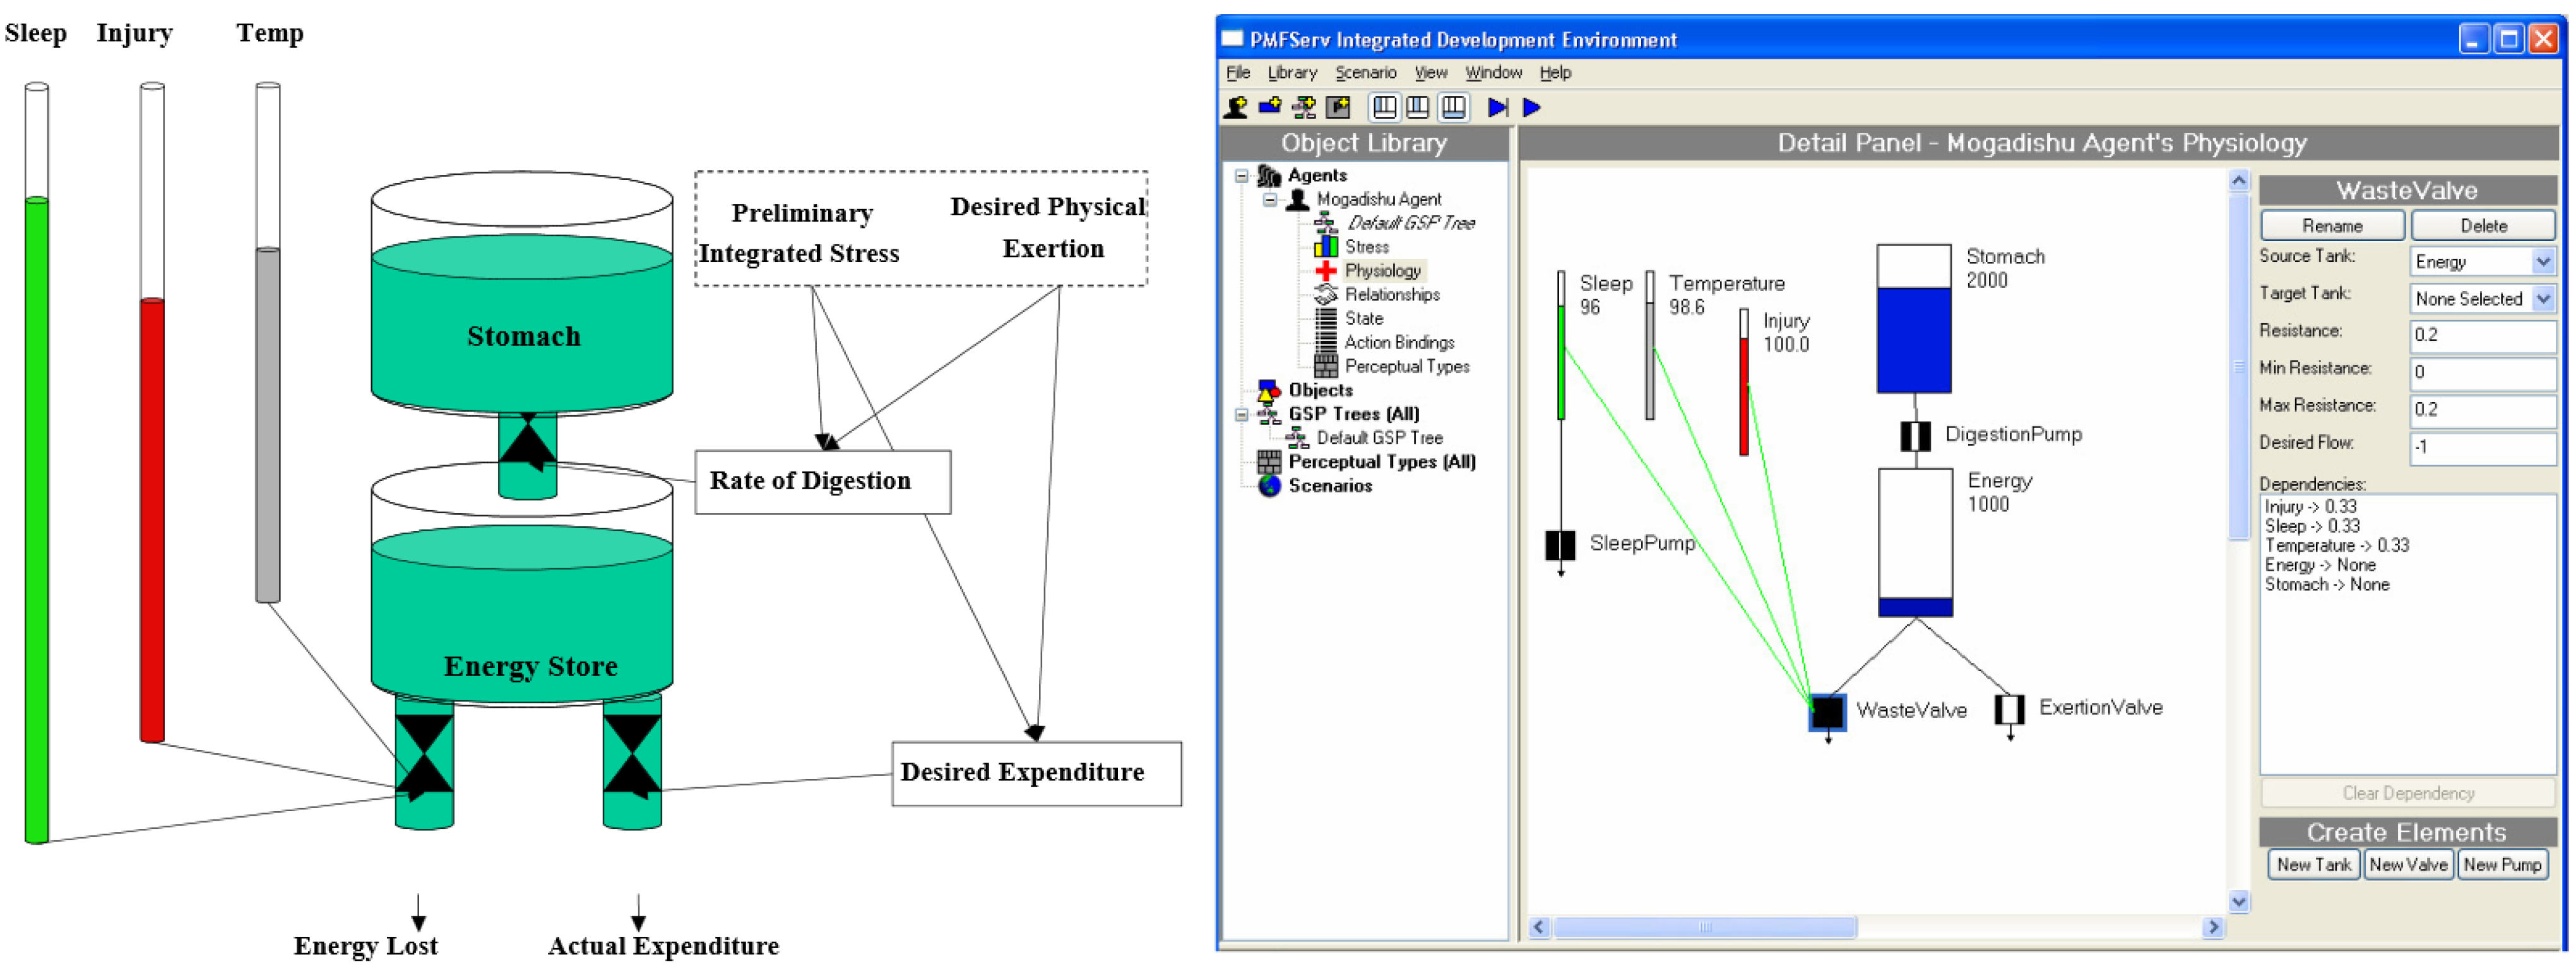Toggle the second panel layout button
This screenshot has height=969, width=2576.
(x=1418, y=107)
